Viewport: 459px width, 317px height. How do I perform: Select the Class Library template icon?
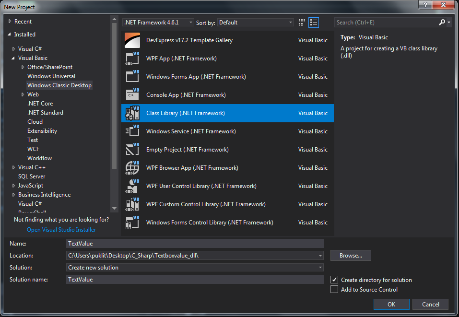[x=132, y=113]
